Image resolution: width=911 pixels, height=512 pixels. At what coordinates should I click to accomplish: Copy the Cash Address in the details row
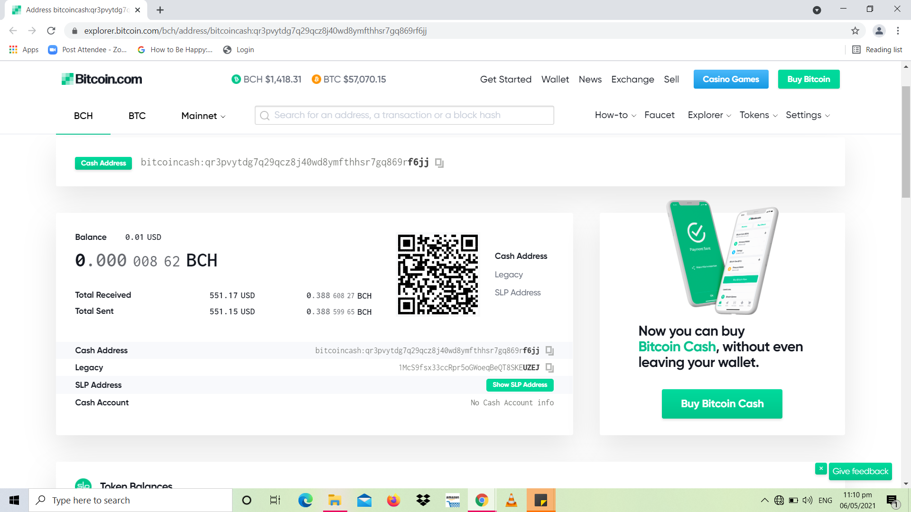tap(549, 351)
